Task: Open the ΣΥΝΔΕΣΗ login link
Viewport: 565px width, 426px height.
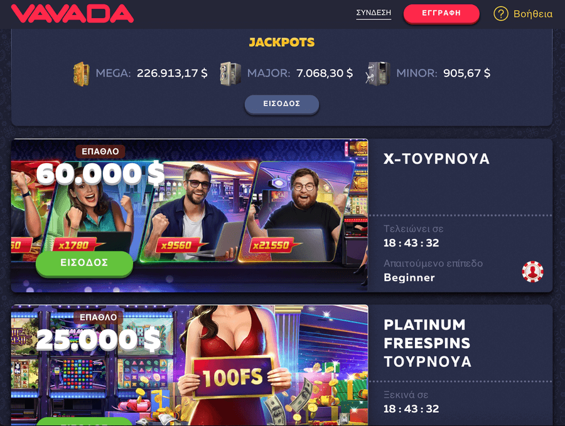Action: (x=374, y=13)
